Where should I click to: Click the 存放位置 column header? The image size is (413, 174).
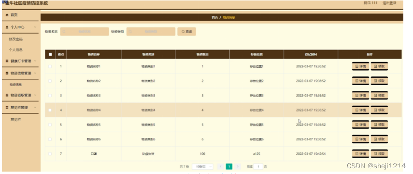click(256, 54)
